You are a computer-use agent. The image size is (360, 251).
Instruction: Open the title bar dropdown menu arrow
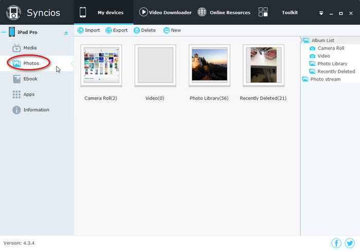click(x=321, y=13)
